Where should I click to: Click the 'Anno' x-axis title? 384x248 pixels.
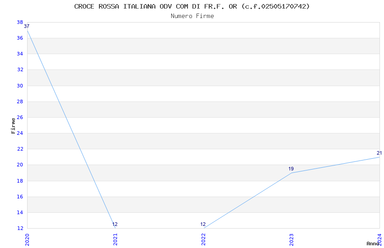(x=373, y=243)
